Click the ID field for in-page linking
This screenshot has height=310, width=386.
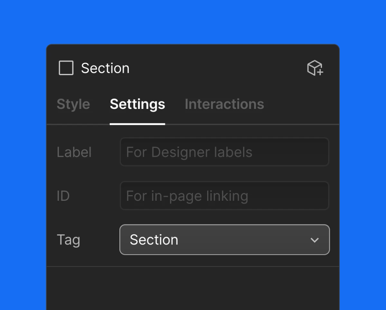point(225,196)
